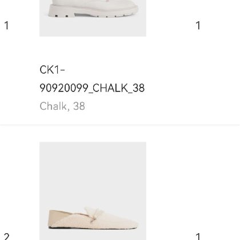Viewport: 240px width, 240px height.
Task: Click quantity 1 of the loafer row
Action: [198, 237]
